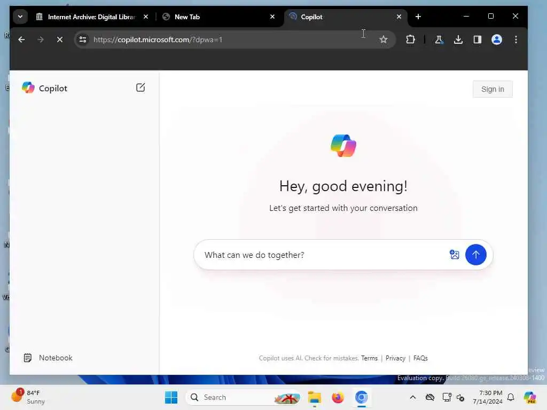Show hidden icons with the tray chevron

click(413, 397)
